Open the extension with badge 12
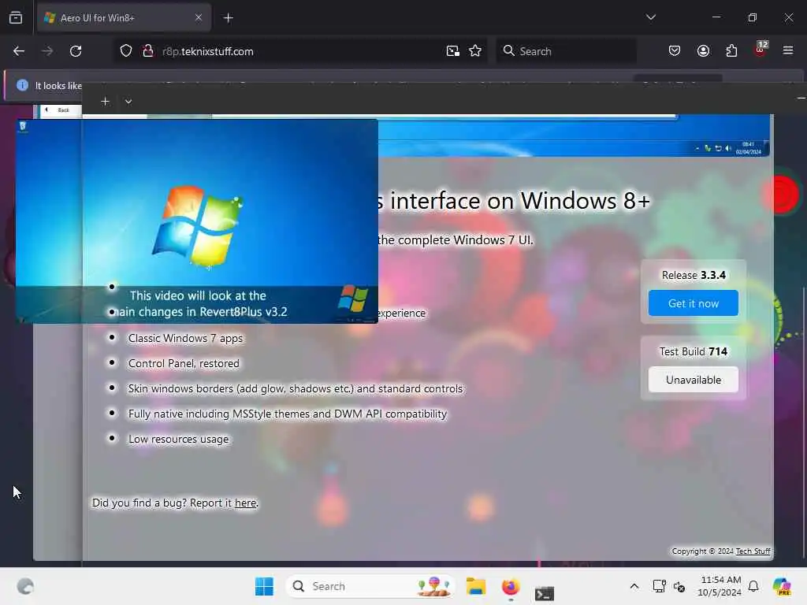 coord(761,50)
